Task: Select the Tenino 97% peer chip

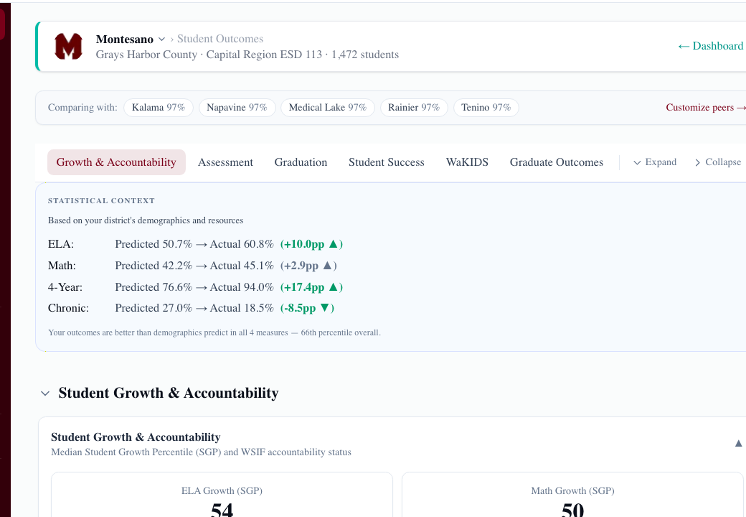Action: (x=486, y=108)
